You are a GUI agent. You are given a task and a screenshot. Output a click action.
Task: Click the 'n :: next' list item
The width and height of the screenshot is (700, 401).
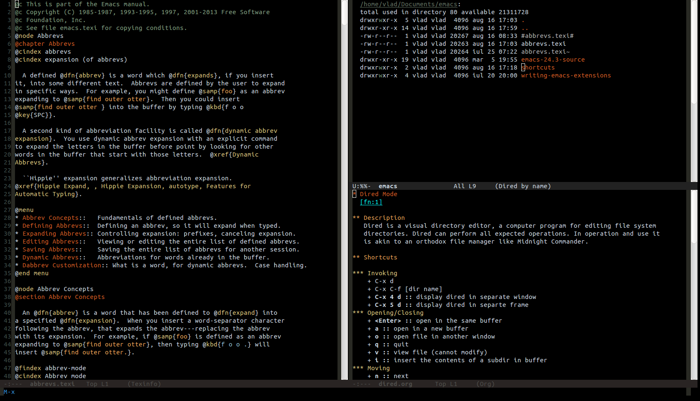coord(388,376)
